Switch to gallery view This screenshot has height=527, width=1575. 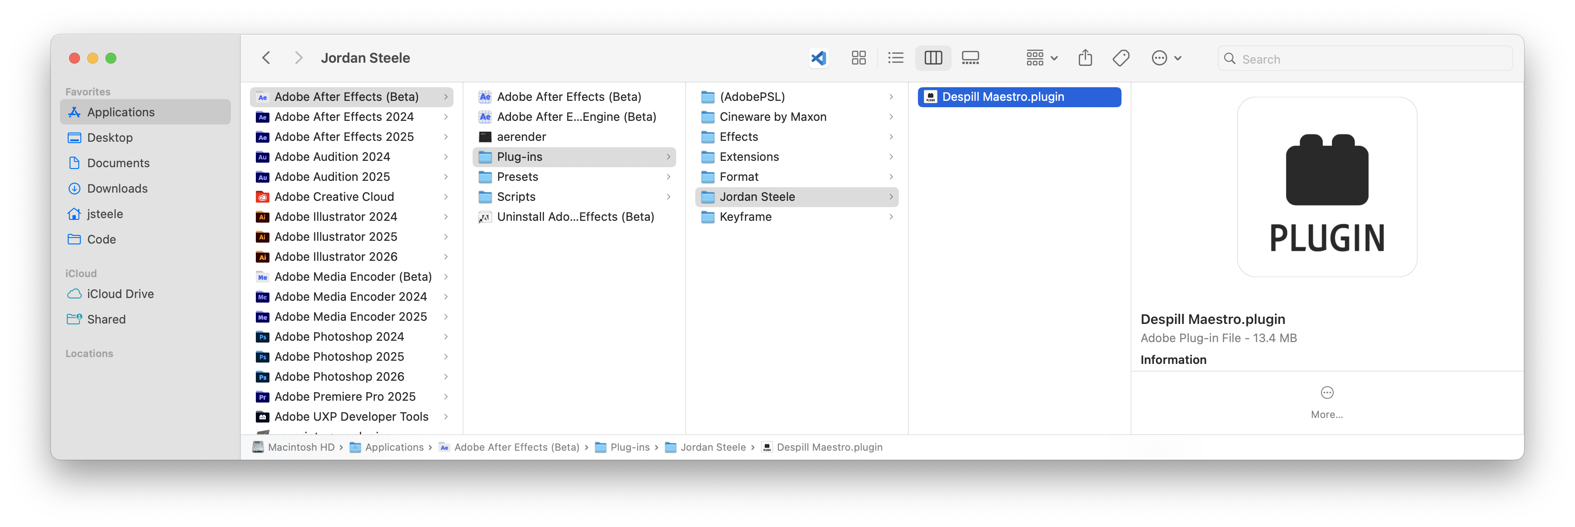point(970,58)
